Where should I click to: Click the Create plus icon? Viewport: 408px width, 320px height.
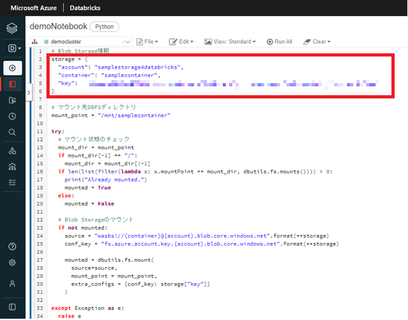[12, 68]
